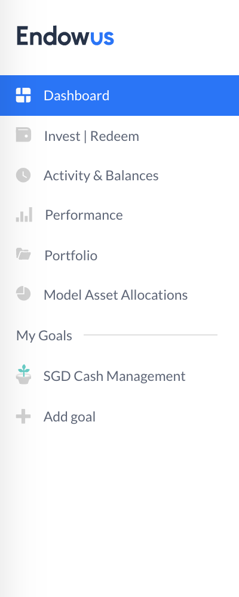Select the clock icon for Activity & Balances
The width and height of the screenshot is (239, 597).
(x=23, y=175)
